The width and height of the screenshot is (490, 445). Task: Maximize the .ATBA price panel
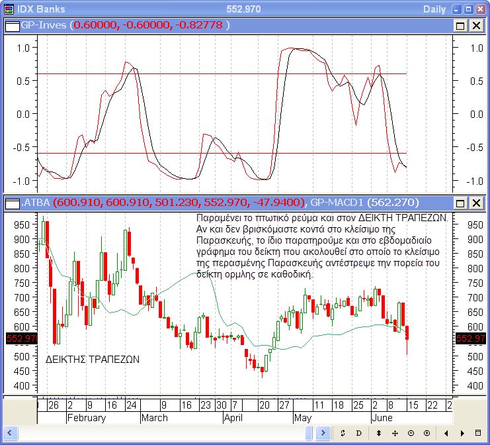tap(460, 203)
